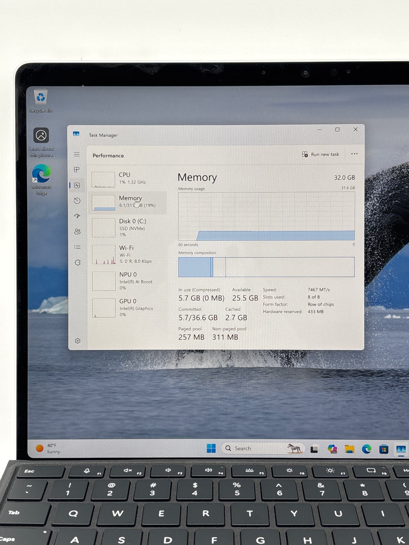The image size is (409, 545).
Task: Open weather widget showing 40°F Sunny
Action: click(x=48, y=448)
